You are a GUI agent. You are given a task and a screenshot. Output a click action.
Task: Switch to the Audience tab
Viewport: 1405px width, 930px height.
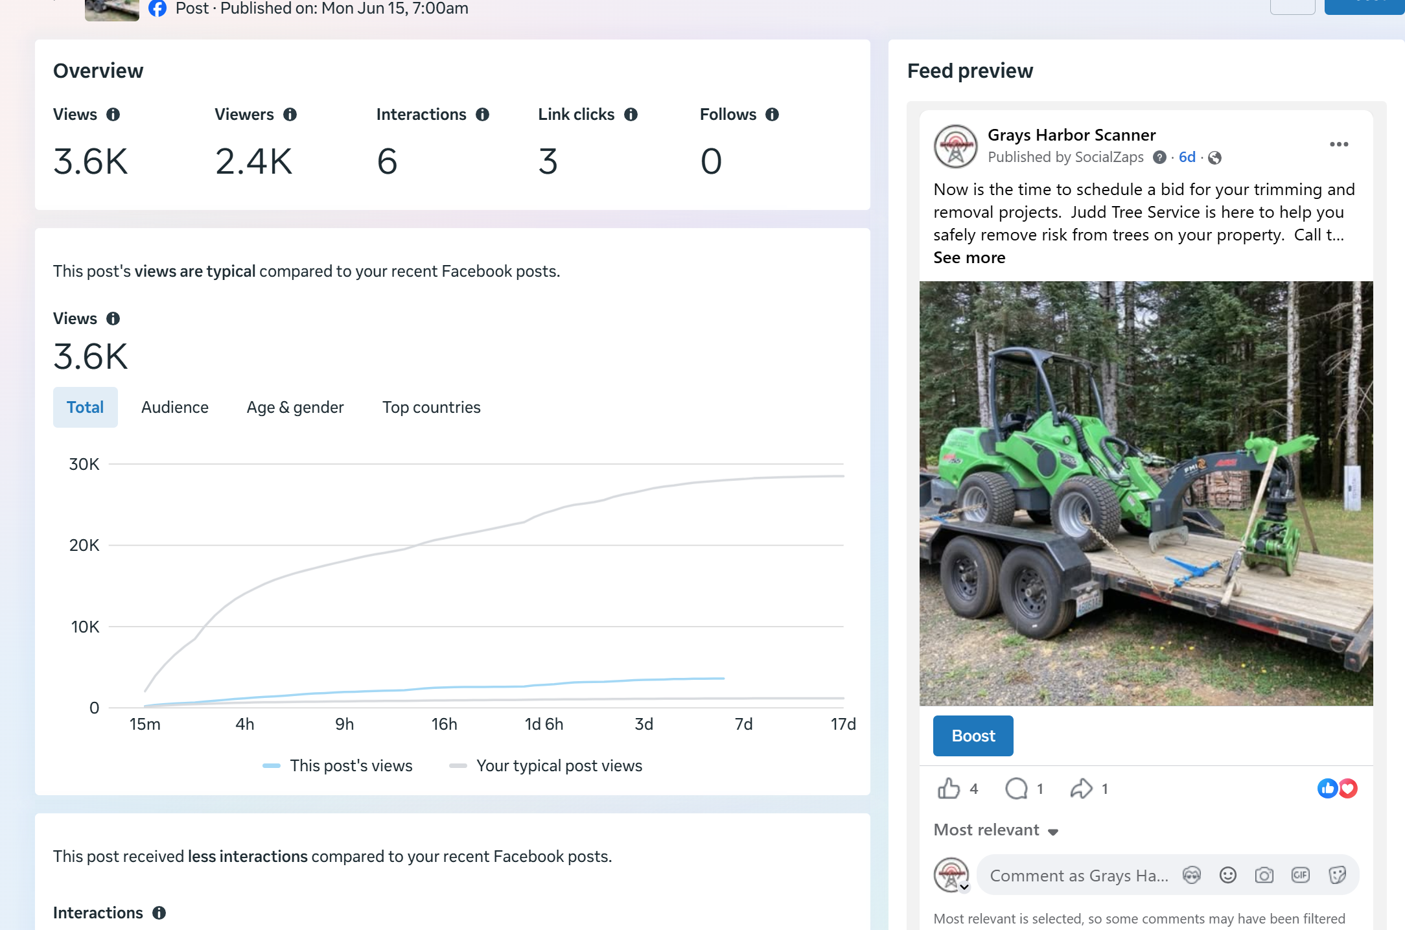coord(175,407)
